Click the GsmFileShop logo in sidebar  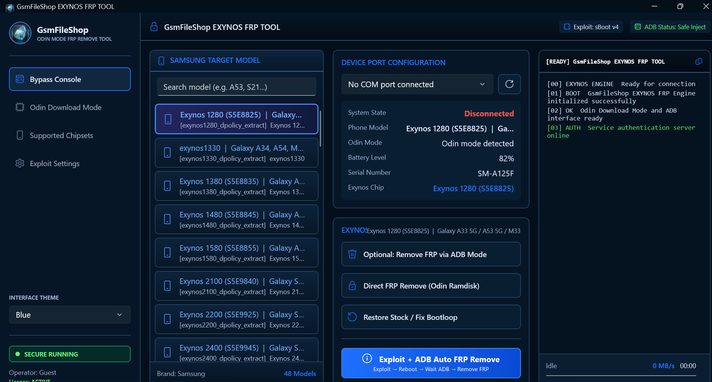[x=20, y=33]
